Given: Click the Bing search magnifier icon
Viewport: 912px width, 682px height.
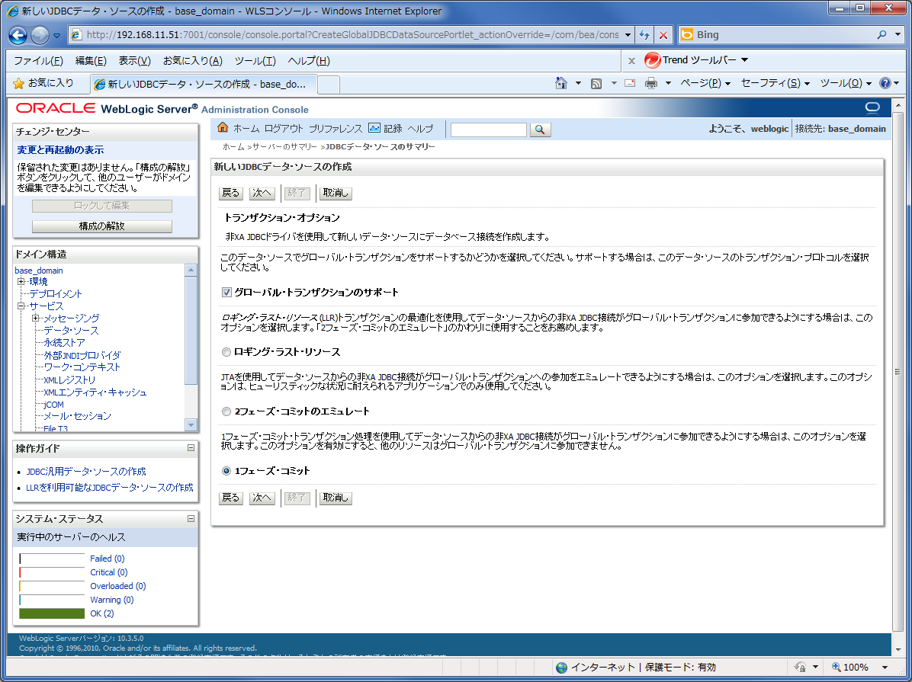Looking at the screenshot, I should tap(882, 35).
